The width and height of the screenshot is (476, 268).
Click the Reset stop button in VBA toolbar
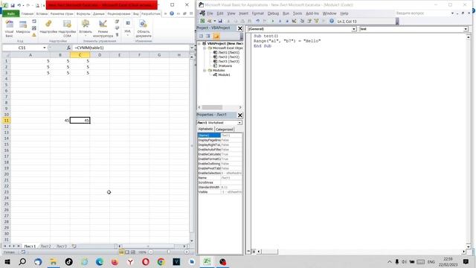click(x=287, y=21)
